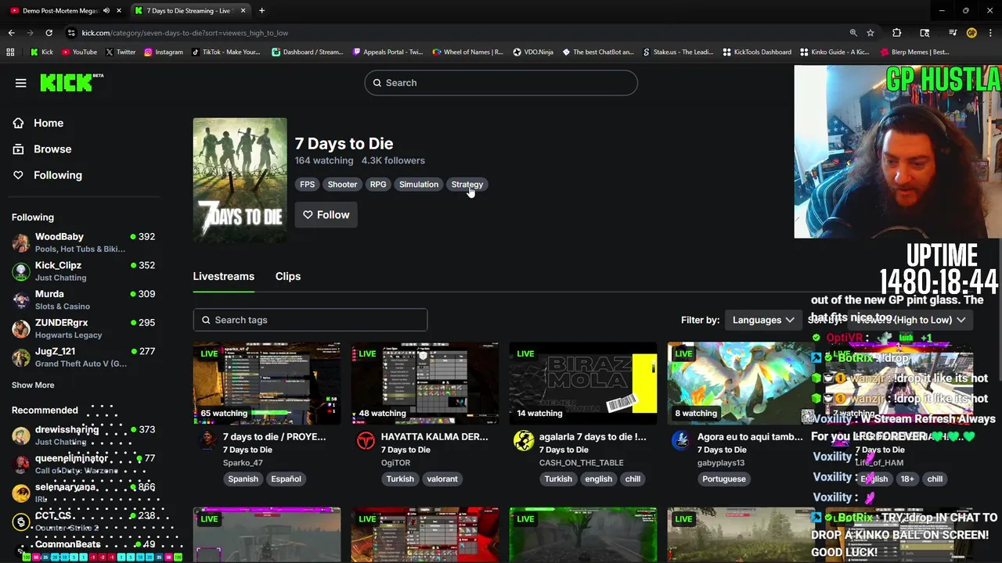Open ZUNDERgrx channel in Following list
Viewport: 1002px width, 563px height.
pyautogui.click(x=83, y=328)
